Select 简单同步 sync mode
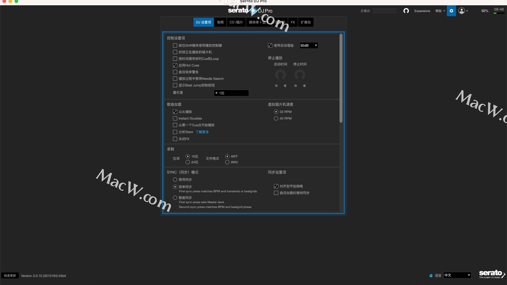 pyautogui.click(x=175, y=187)
